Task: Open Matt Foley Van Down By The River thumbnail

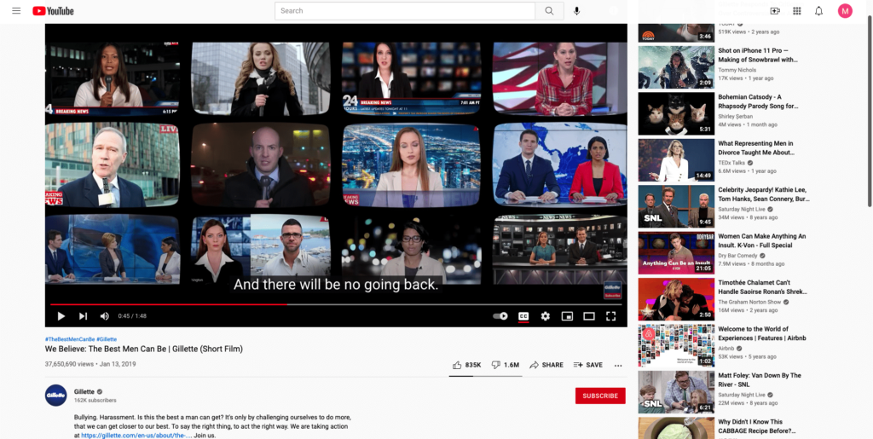Action: (x=676, y=392)
